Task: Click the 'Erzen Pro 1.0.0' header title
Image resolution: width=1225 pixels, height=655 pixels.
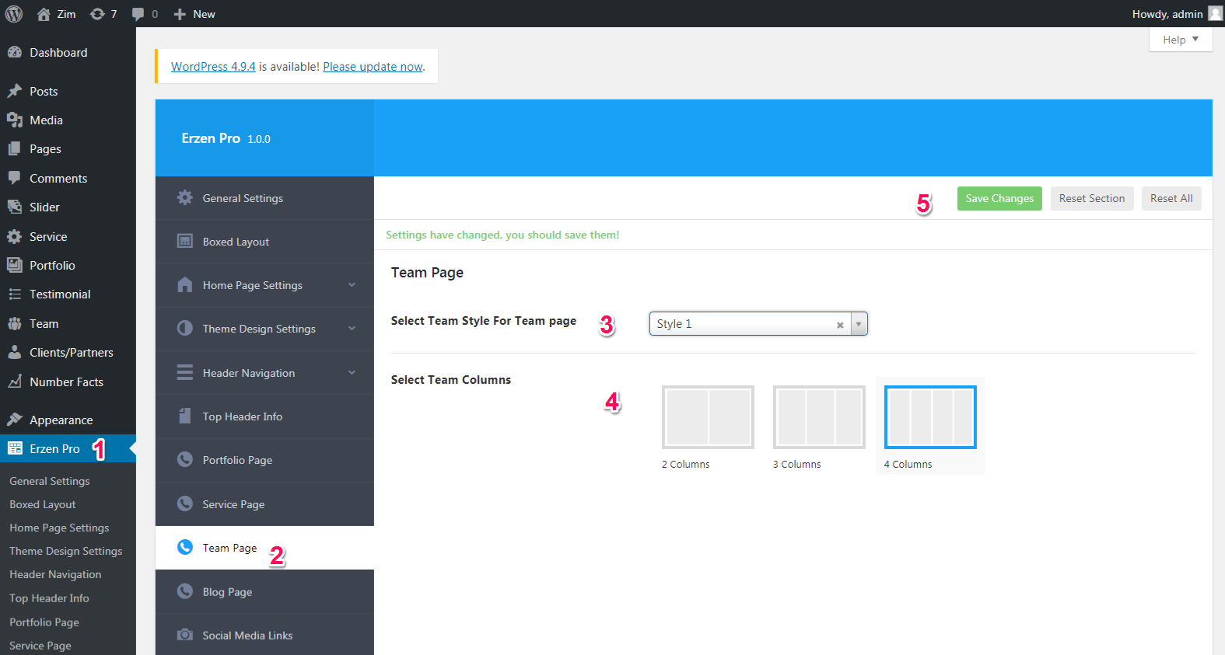Action: [226, 138]
